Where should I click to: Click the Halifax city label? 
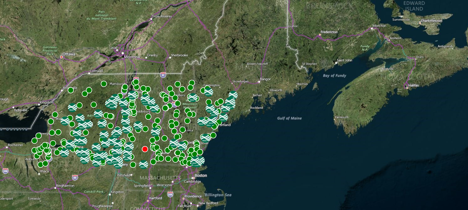click(413, 85)
